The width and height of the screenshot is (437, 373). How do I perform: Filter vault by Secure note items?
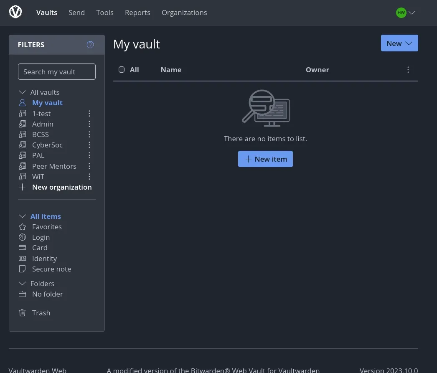pos(51,269)
